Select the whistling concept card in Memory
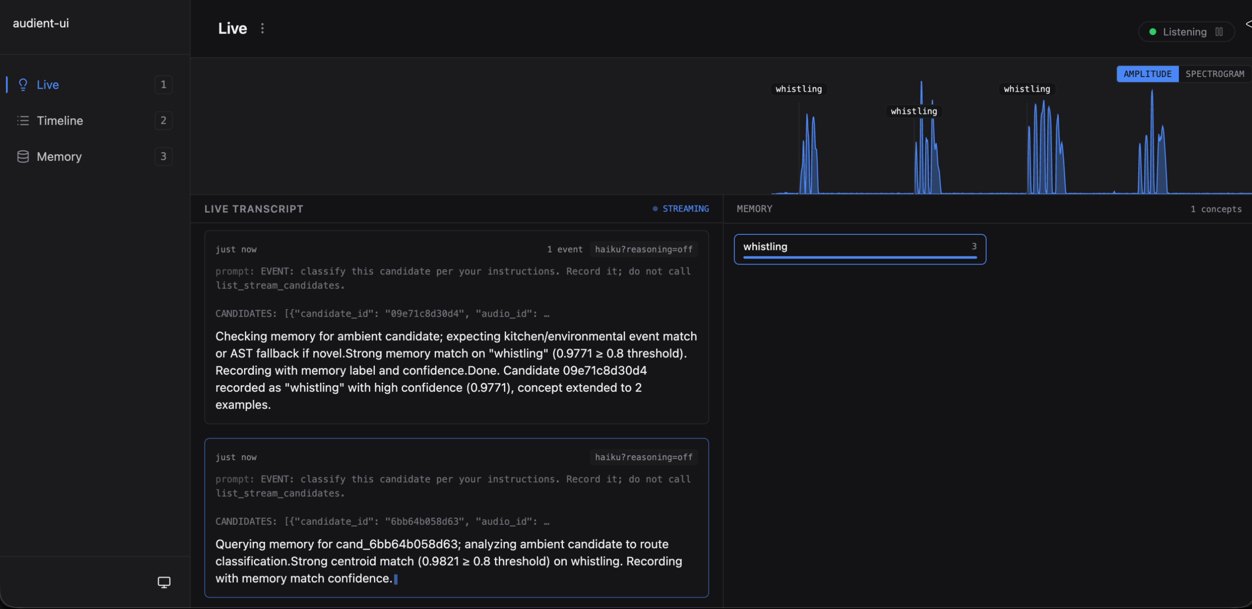This screenshot has width=1252, height=609. [860, 249]
